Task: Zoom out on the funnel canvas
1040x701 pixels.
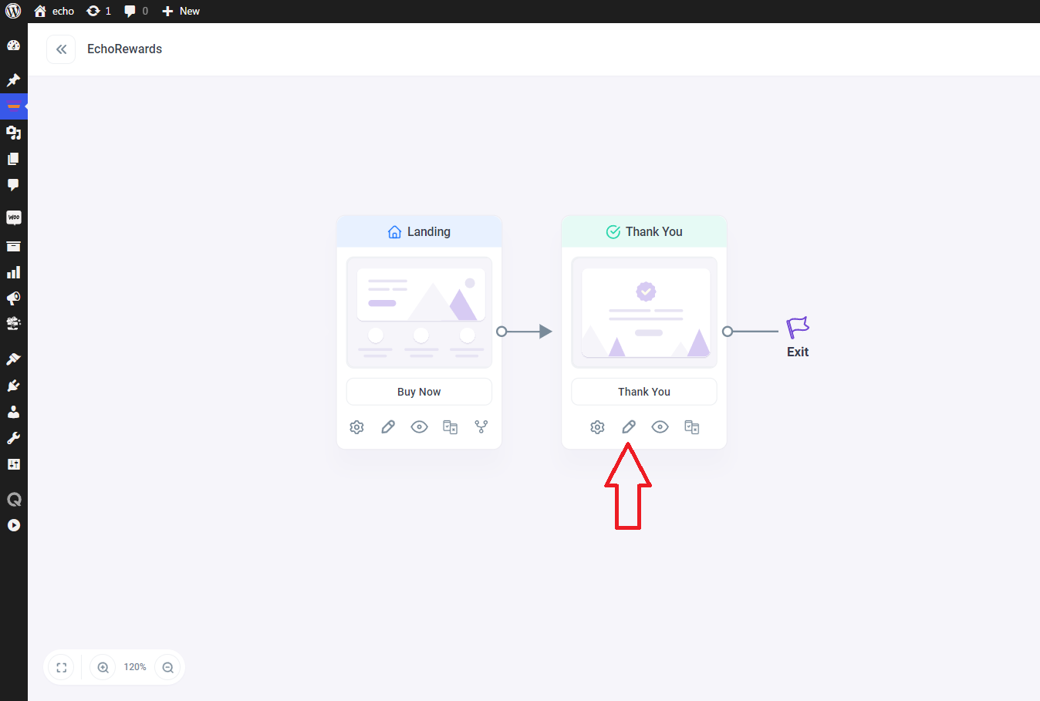Action: 168,668
